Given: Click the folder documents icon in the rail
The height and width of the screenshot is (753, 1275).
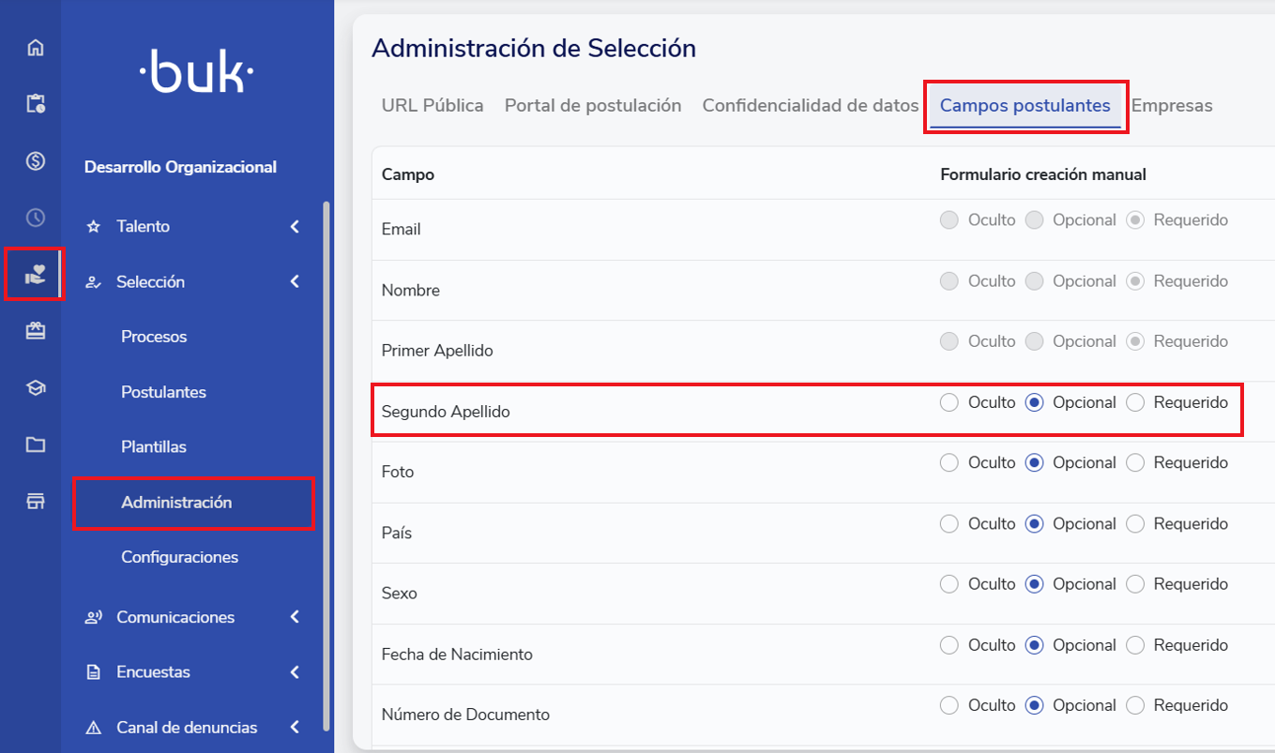Looking at the screenshot, I should (36, 444).
